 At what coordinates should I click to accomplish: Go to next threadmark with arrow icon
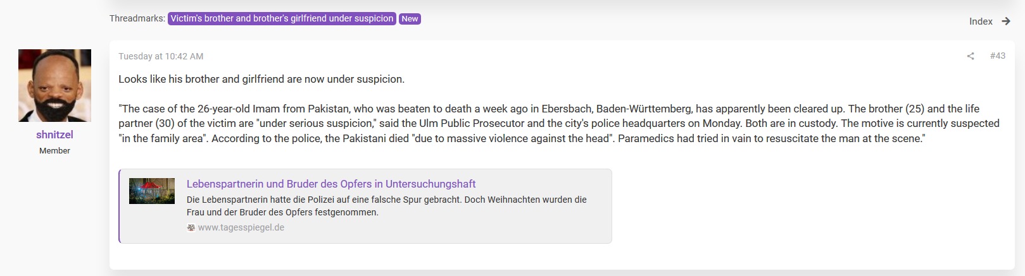coord(1006,21)
